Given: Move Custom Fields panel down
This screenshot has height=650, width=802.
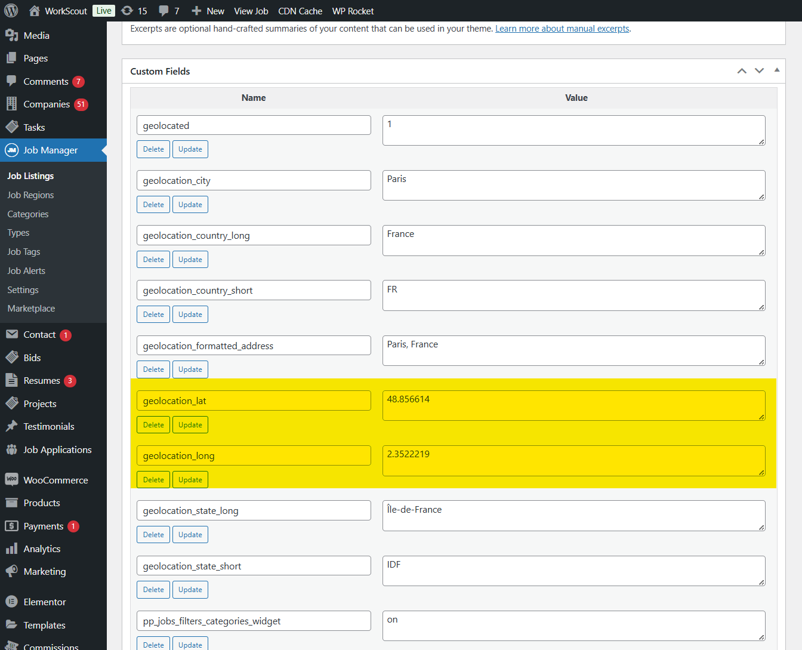Looking at the screenshot, I should point(759,71).
